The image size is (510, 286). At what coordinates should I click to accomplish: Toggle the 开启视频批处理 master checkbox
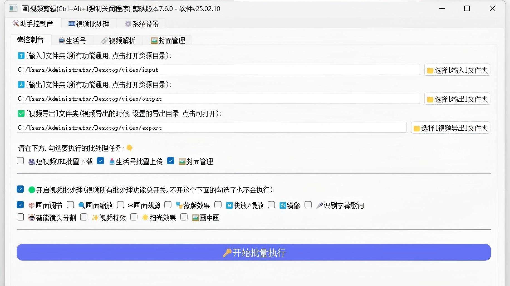pos(20,189)
